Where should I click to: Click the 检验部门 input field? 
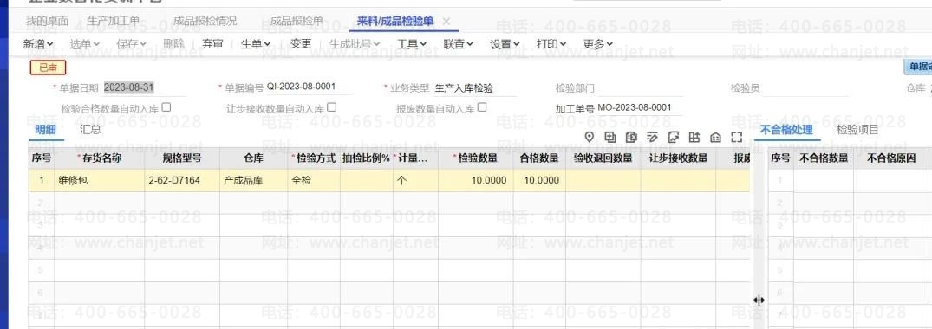(x=640, y=88)
